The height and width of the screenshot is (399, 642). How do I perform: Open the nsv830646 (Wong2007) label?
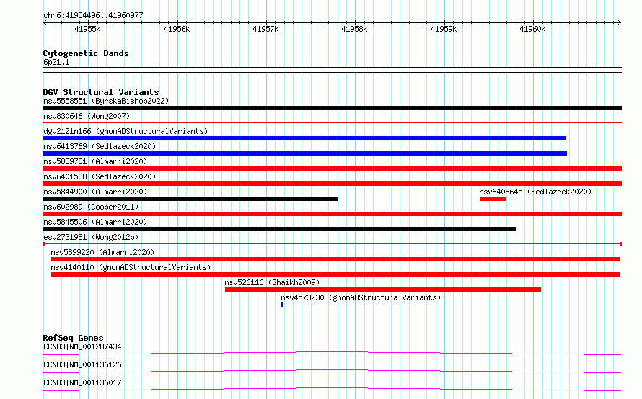87,116
